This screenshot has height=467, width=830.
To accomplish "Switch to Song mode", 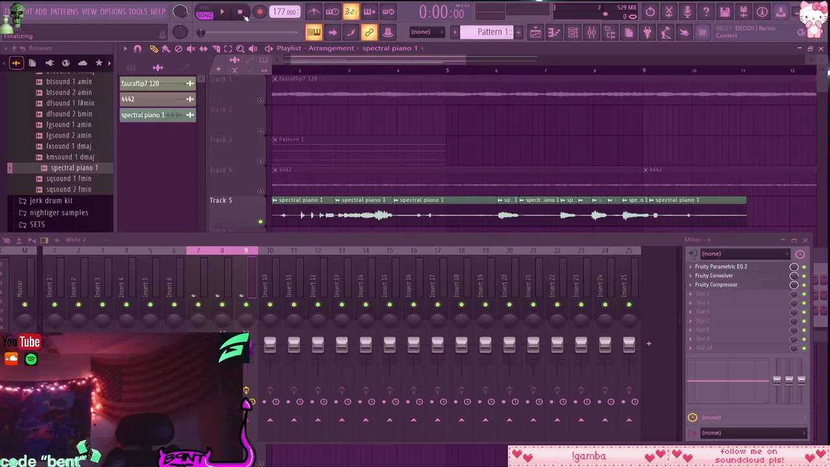I will [204, 15].
